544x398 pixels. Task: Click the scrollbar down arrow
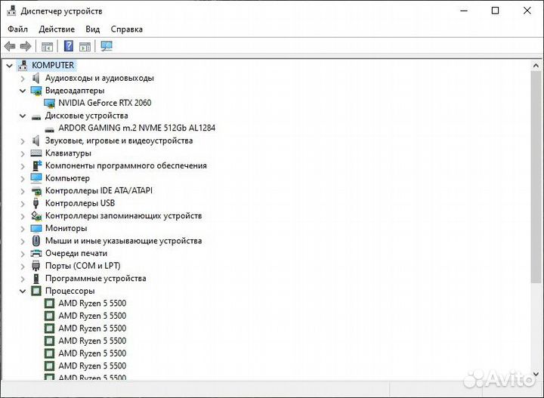coord(536,374)
